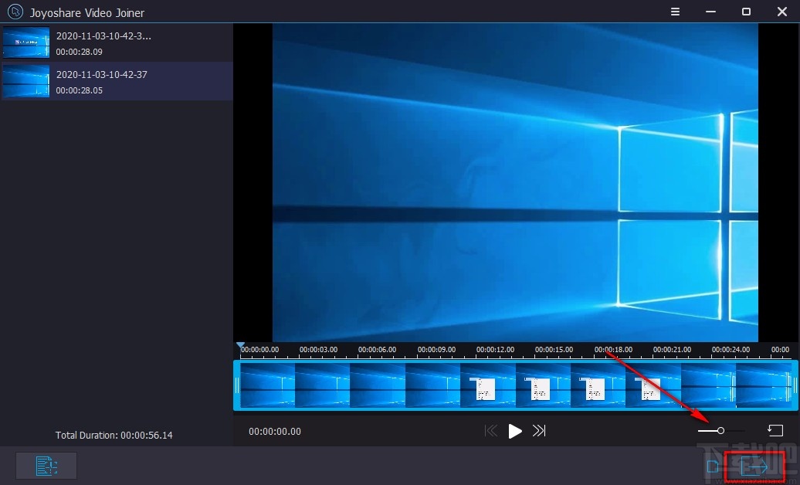Click the open file icon near export
The height and width of the screenshot is (485, 800).
[x=713, y=466]
